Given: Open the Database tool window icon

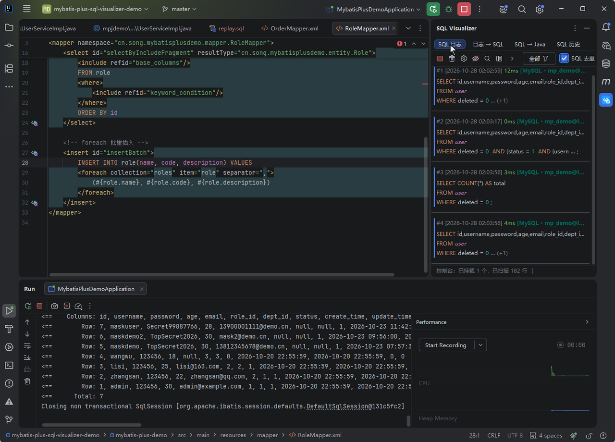Looking at the screenshot, I should point(606,63).
